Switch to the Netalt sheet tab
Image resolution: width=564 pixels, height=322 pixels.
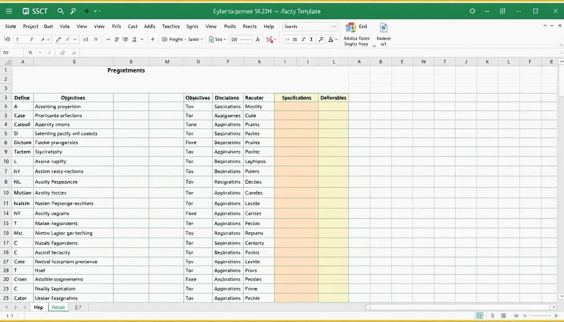click(58, 307)
